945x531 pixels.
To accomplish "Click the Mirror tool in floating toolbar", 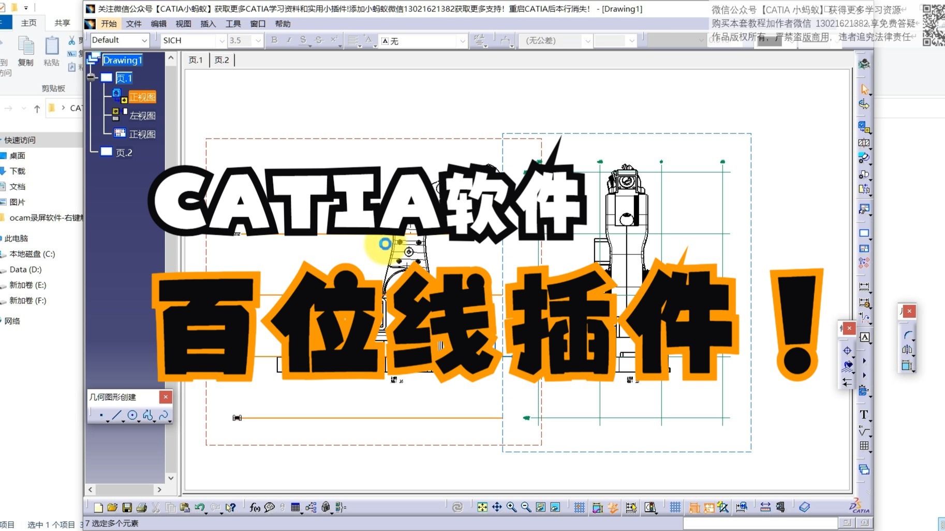I will pos(907,350).
